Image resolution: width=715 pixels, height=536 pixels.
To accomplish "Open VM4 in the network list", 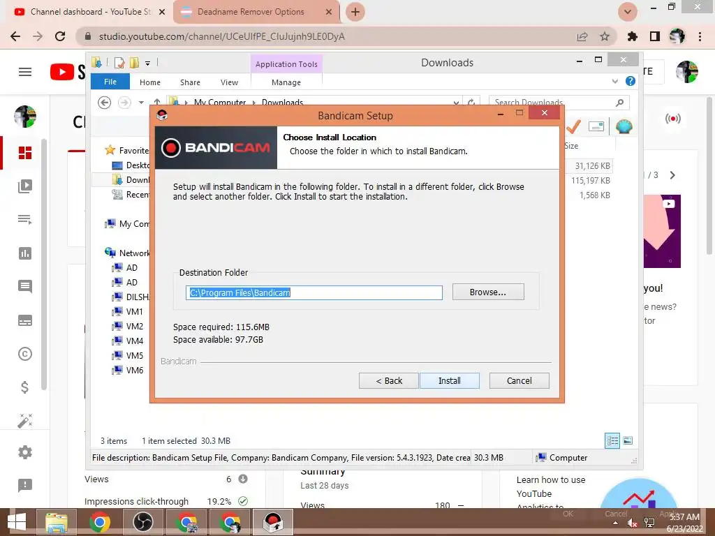I will (128, 341).
